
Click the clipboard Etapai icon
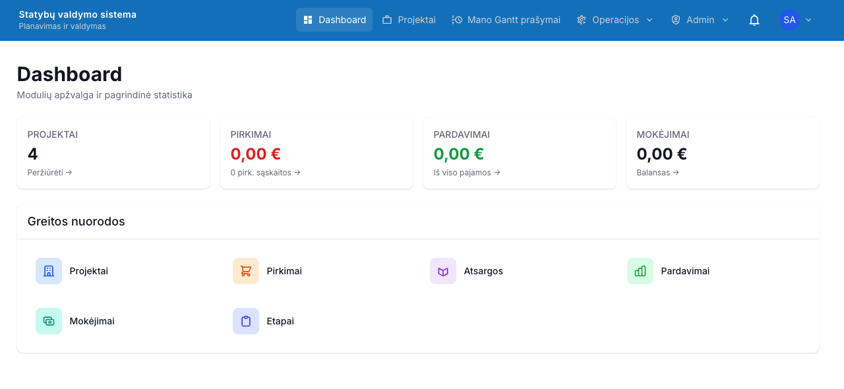pyautogui.click(x=246, y=321)
